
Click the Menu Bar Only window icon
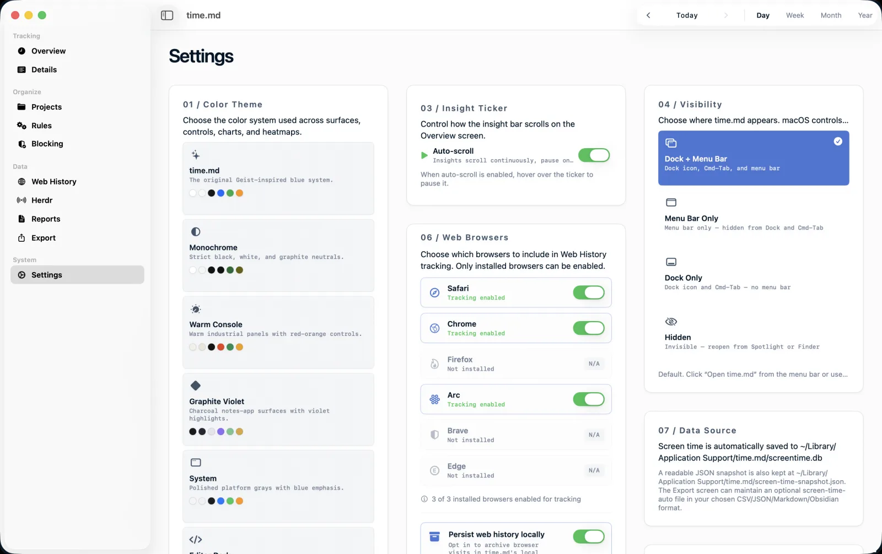(671, 203)
